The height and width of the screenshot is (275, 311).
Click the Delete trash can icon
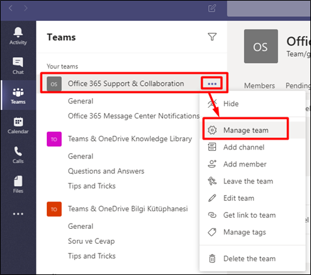click(212, 259)
